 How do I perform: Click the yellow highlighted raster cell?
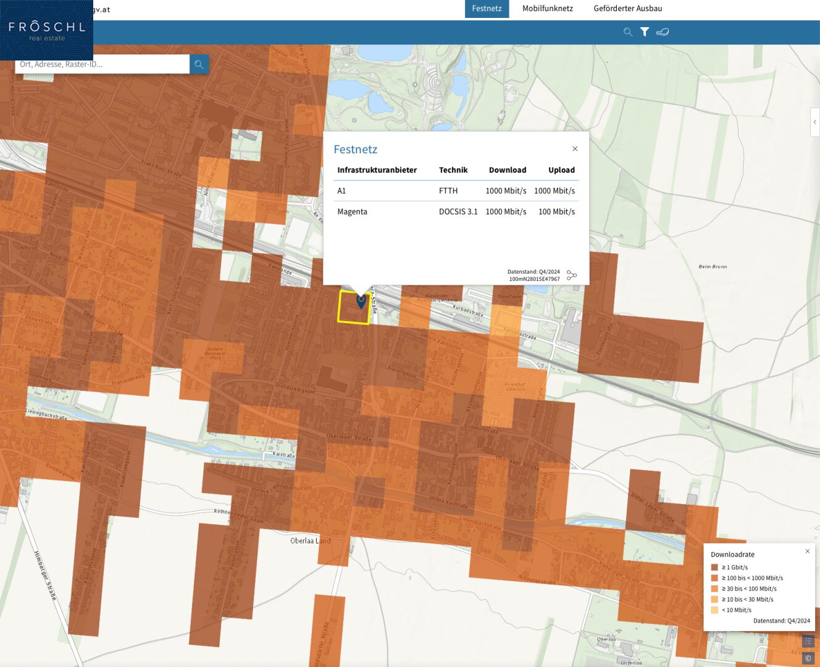click(x=354, y=307)
